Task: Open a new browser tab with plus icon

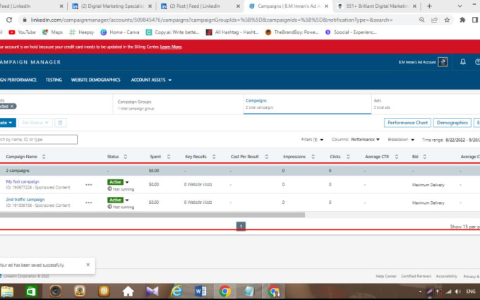Action: click(429, 6)
